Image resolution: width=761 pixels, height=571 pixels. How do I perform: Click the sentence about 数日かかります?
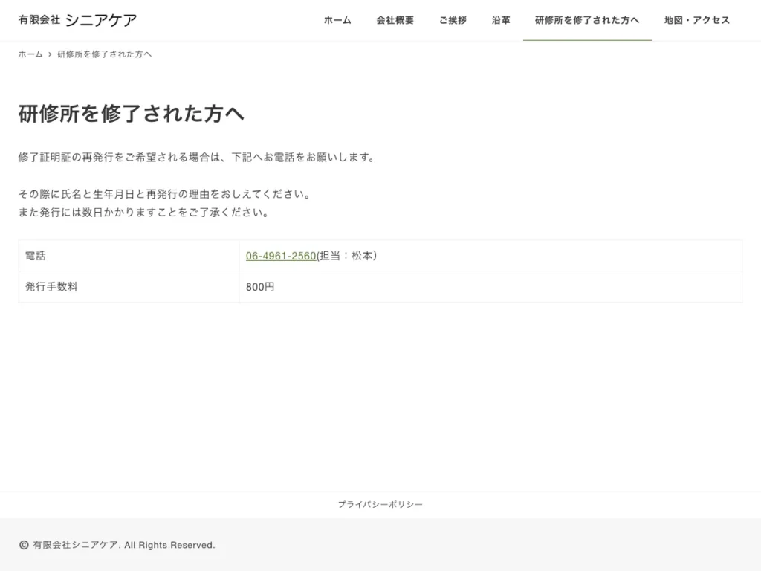(143, 212)
